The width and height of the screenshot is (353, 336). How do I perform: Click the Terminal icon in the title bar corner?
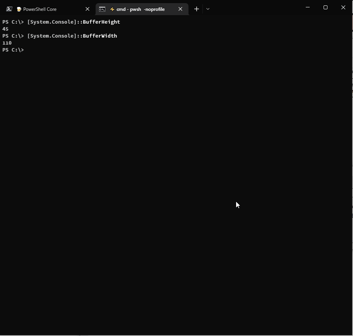(9, 9)
